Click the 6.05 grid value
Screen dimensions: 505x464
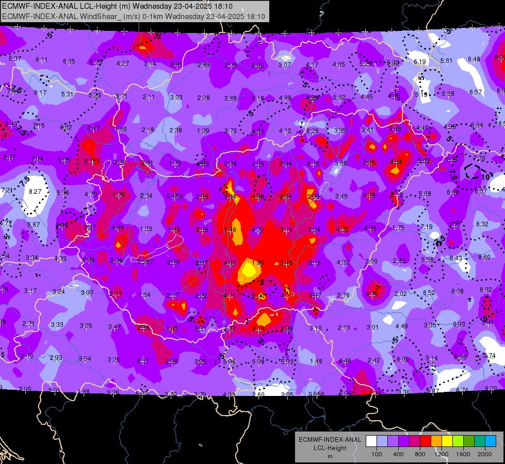click(402, 359)
